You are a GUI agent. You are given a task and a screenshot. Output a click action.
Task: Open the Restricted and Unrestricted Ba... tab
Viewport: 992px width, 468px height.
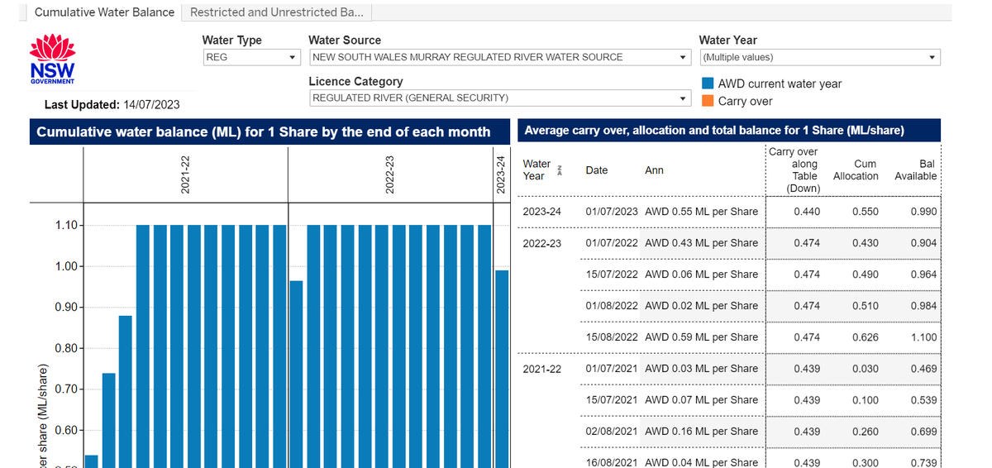[x=277, y=12]
